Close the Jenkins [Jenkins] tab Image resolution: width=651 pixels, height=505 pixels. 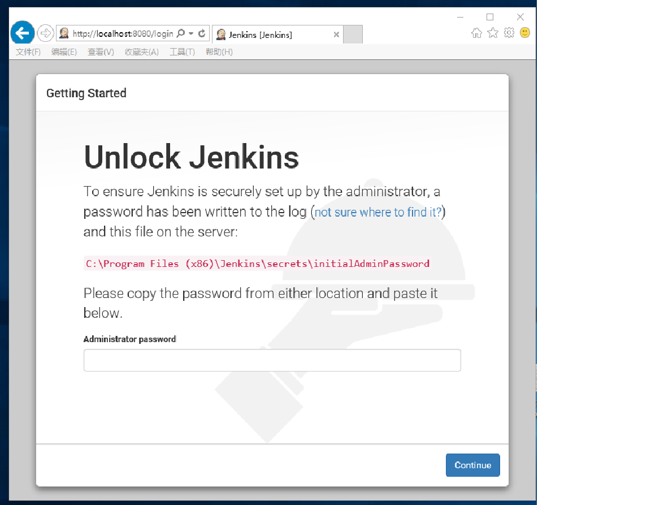[336, 34]
